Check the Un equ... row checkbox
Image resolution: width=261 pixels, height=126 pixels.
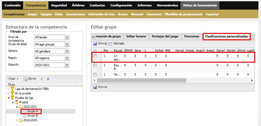[x=95, y=56]
